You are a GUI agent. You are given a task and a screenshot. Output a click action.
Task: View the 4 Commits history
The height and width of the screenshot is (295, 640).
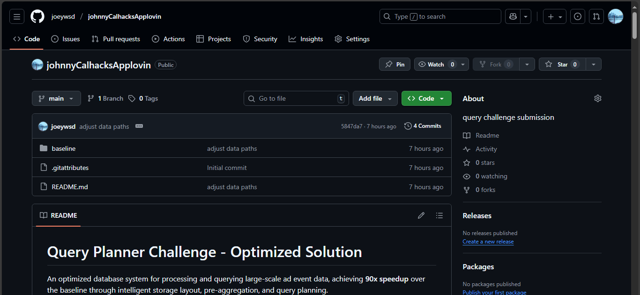tap(423, 126)
